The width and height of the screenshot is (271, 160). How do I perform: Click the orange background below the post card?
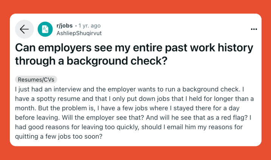pyautogui.click(x=135, y=153)
